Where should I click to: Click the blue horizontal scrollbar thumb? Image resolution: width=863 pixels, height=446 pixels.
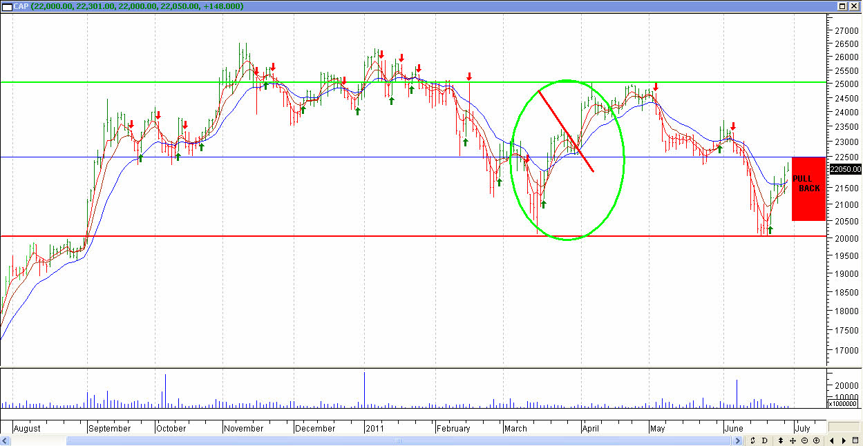click(x=398, y=440)
